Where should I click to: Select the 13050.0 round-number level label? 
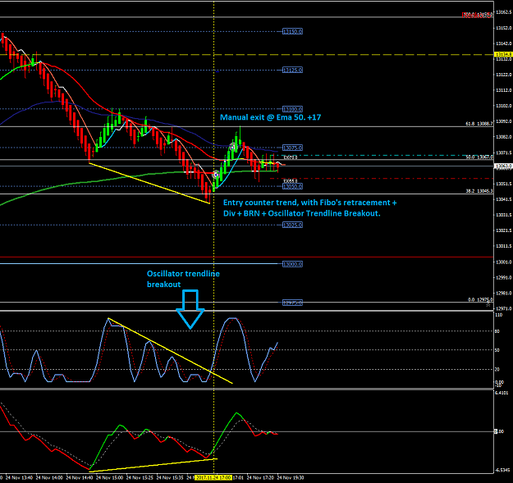point(292,186)
